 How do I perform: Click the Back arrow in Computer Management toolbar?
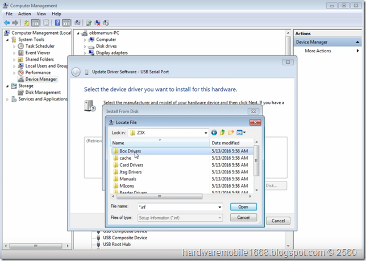[7, 23]
